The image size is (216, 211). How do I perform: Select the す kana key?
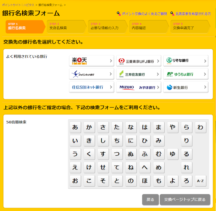103,154
